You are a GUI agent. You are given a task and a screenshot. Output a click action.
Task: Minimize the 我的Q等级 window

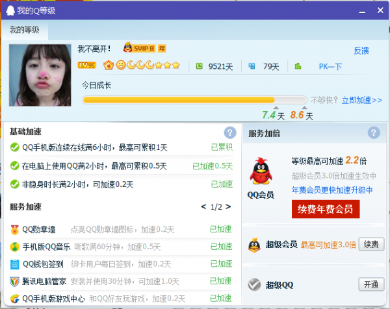click(362, 12)
